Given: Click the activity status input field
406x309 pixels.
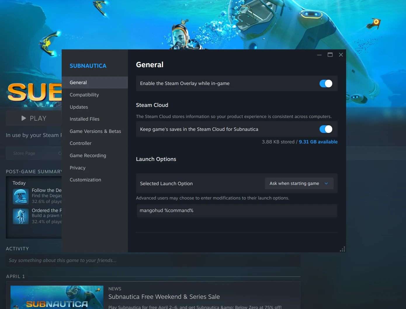Looking at the screenshot, I should [x=153, y=260].
